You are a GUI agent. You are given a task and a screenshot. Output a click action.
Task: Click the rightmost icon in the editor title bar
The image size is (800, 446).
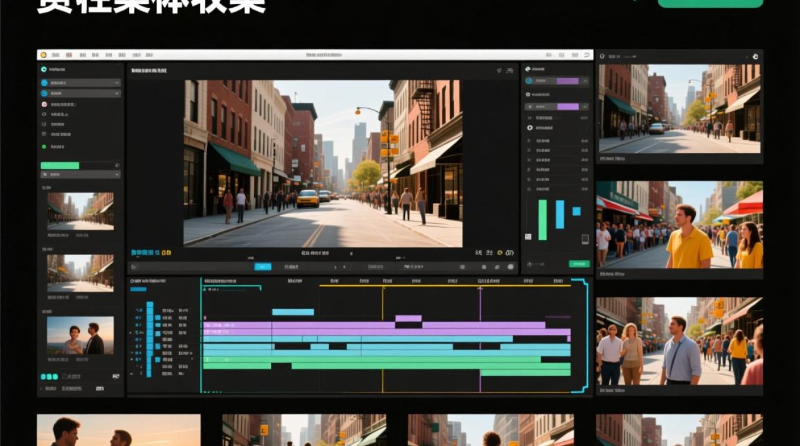(x=586, y=55)
